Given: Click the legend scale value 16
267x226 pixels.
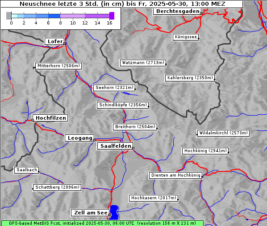Looking at the screenshot, I should [x=109, y=23].
